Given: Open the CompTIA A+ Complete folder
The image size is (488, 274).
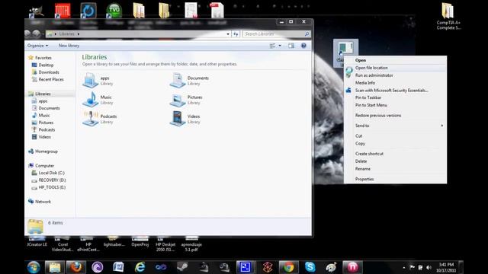Looking at the screenshot, I should pyautogui.click(x=448, y=16).
